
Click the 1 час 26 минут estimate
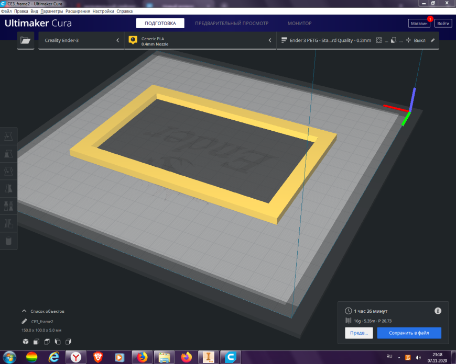point(371,311)
